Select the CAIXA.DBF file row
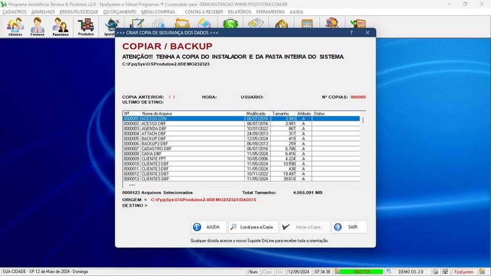The height and width of the screenshot is (276, 491). click(x=241, y=154)
